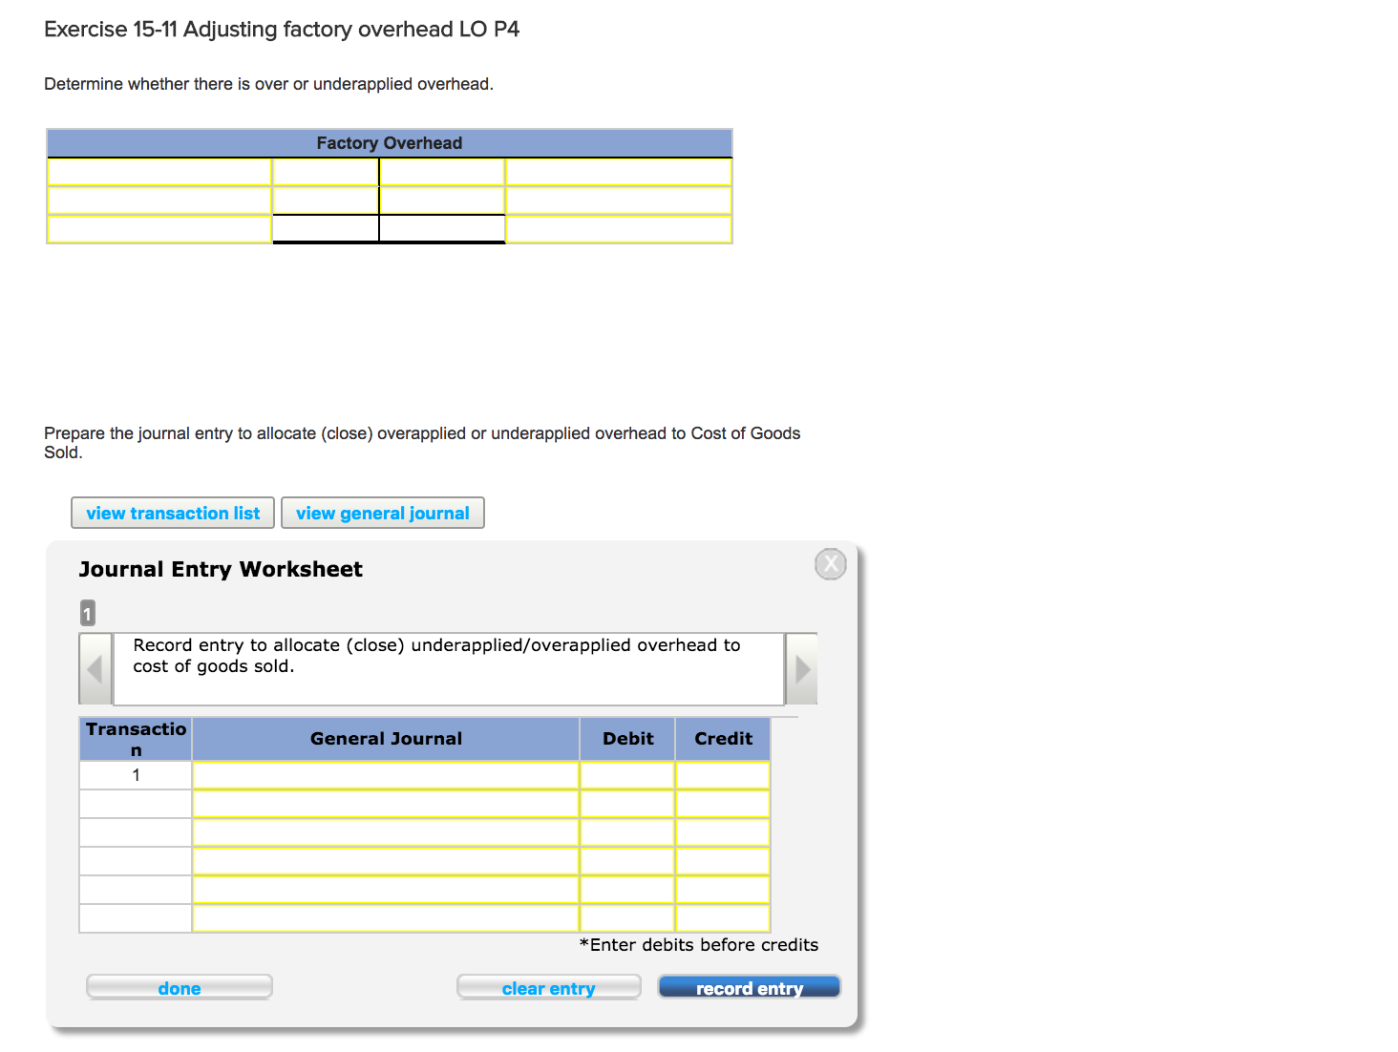This screenshot has height=1052, width=1398.
Task: Click top-right Factory Overhead label cell
Action: click(x=618, y=172)
